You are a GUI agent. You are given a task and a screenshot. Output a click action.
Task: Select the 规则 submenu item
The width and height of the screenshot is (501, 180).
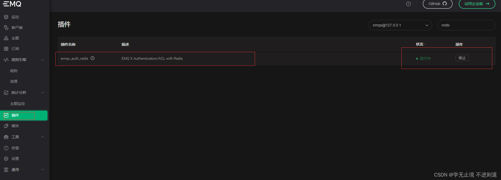click(x=14, y=71)
